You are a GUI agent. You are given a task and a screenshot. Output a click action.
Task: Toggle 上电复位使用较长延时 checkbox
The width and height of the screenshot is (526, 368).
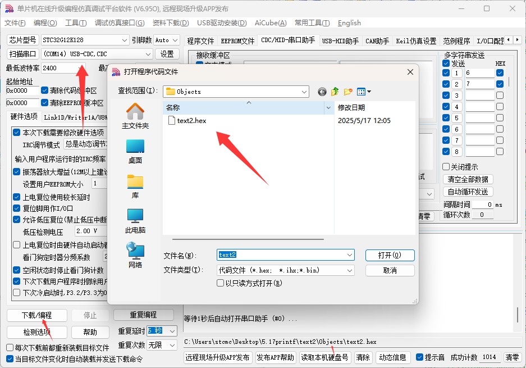click(17, 197)
